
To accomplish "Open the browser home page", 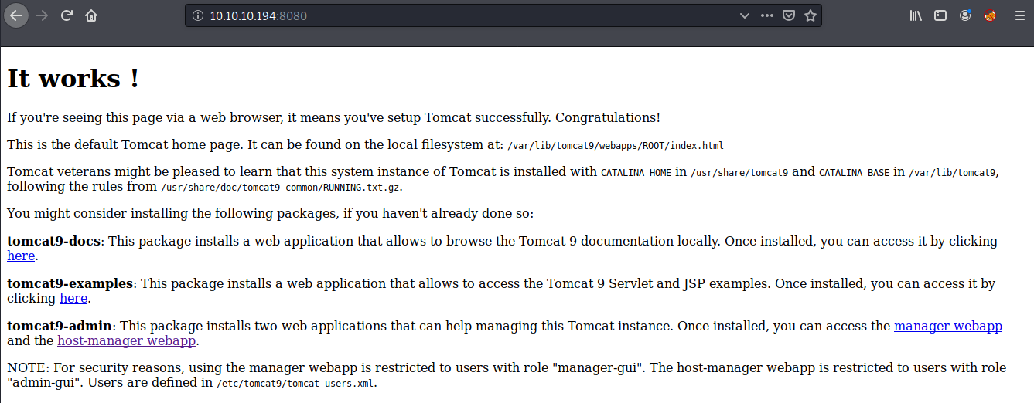I will pos(91,15).
